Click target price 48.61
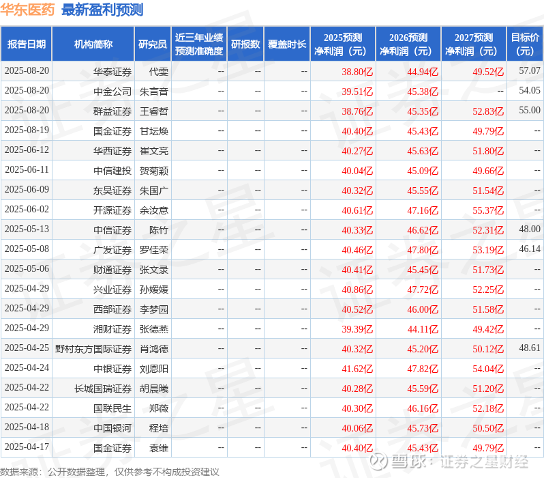 pos(530,348)
